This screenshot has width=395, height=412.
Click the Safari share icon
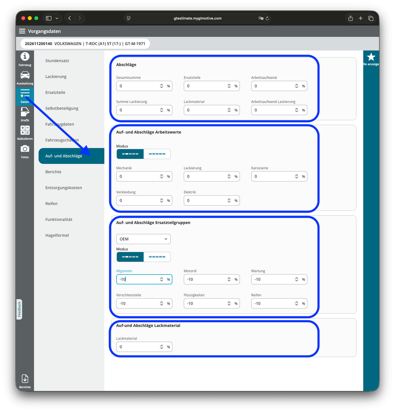pyautogui.click(x=350, y=18)
